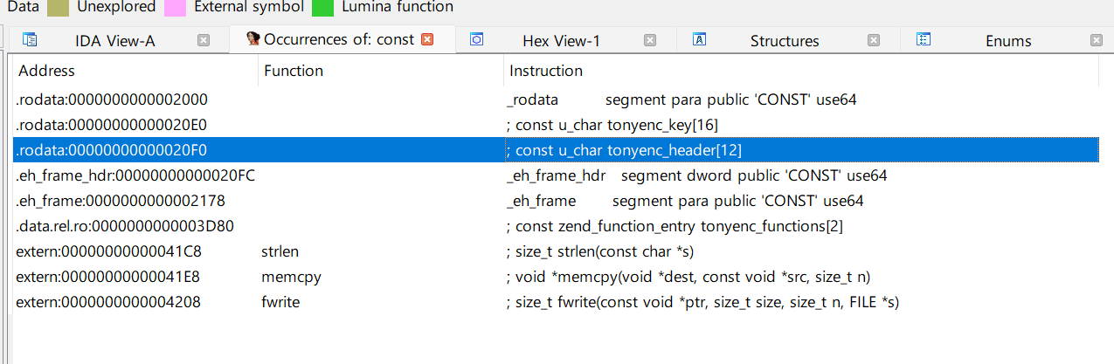
Task: Click the IDA View-A tab icon
Action: 29,39
